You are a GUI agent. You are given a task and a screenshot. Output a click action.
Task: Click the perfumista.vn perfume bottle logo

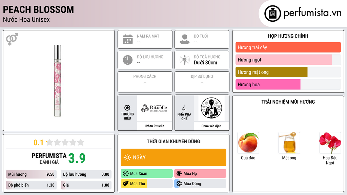coord(272,14)
